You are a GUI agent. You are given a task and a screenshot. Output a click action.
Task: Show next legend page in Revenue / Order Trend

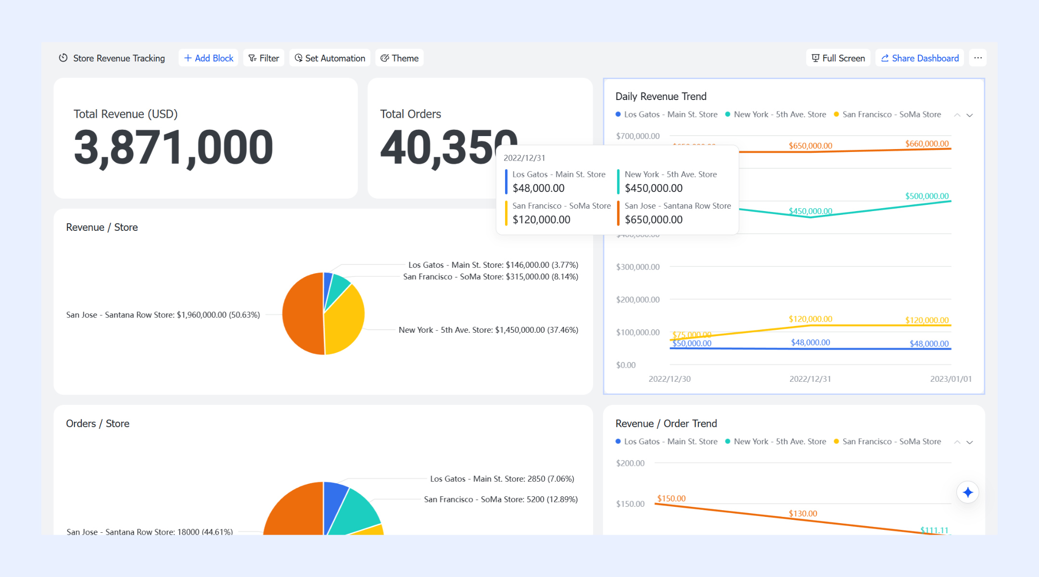coord(970,442)
